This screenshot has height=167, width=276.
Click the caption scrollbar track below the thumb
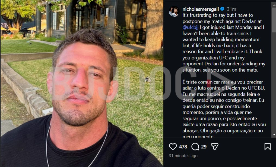click(x=274, y=82)
